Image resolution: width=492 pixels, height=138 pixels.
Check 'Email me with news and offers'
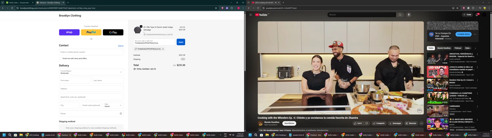pyautogui.click(x=61, y=59)
